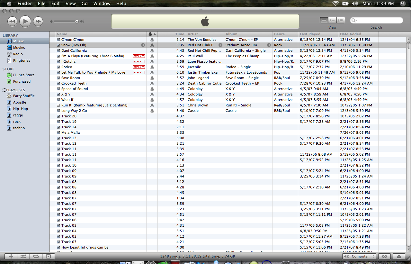Open the Apple menu

pos(9,4)
